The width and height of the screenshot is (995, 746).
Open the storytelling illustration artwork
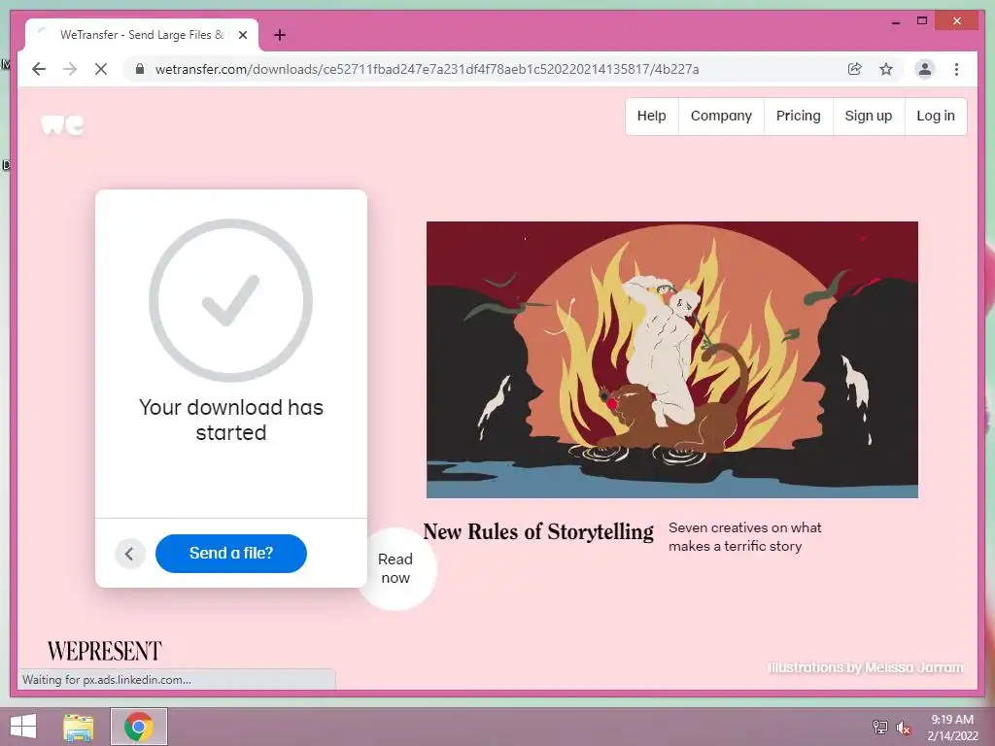[672, 359]
